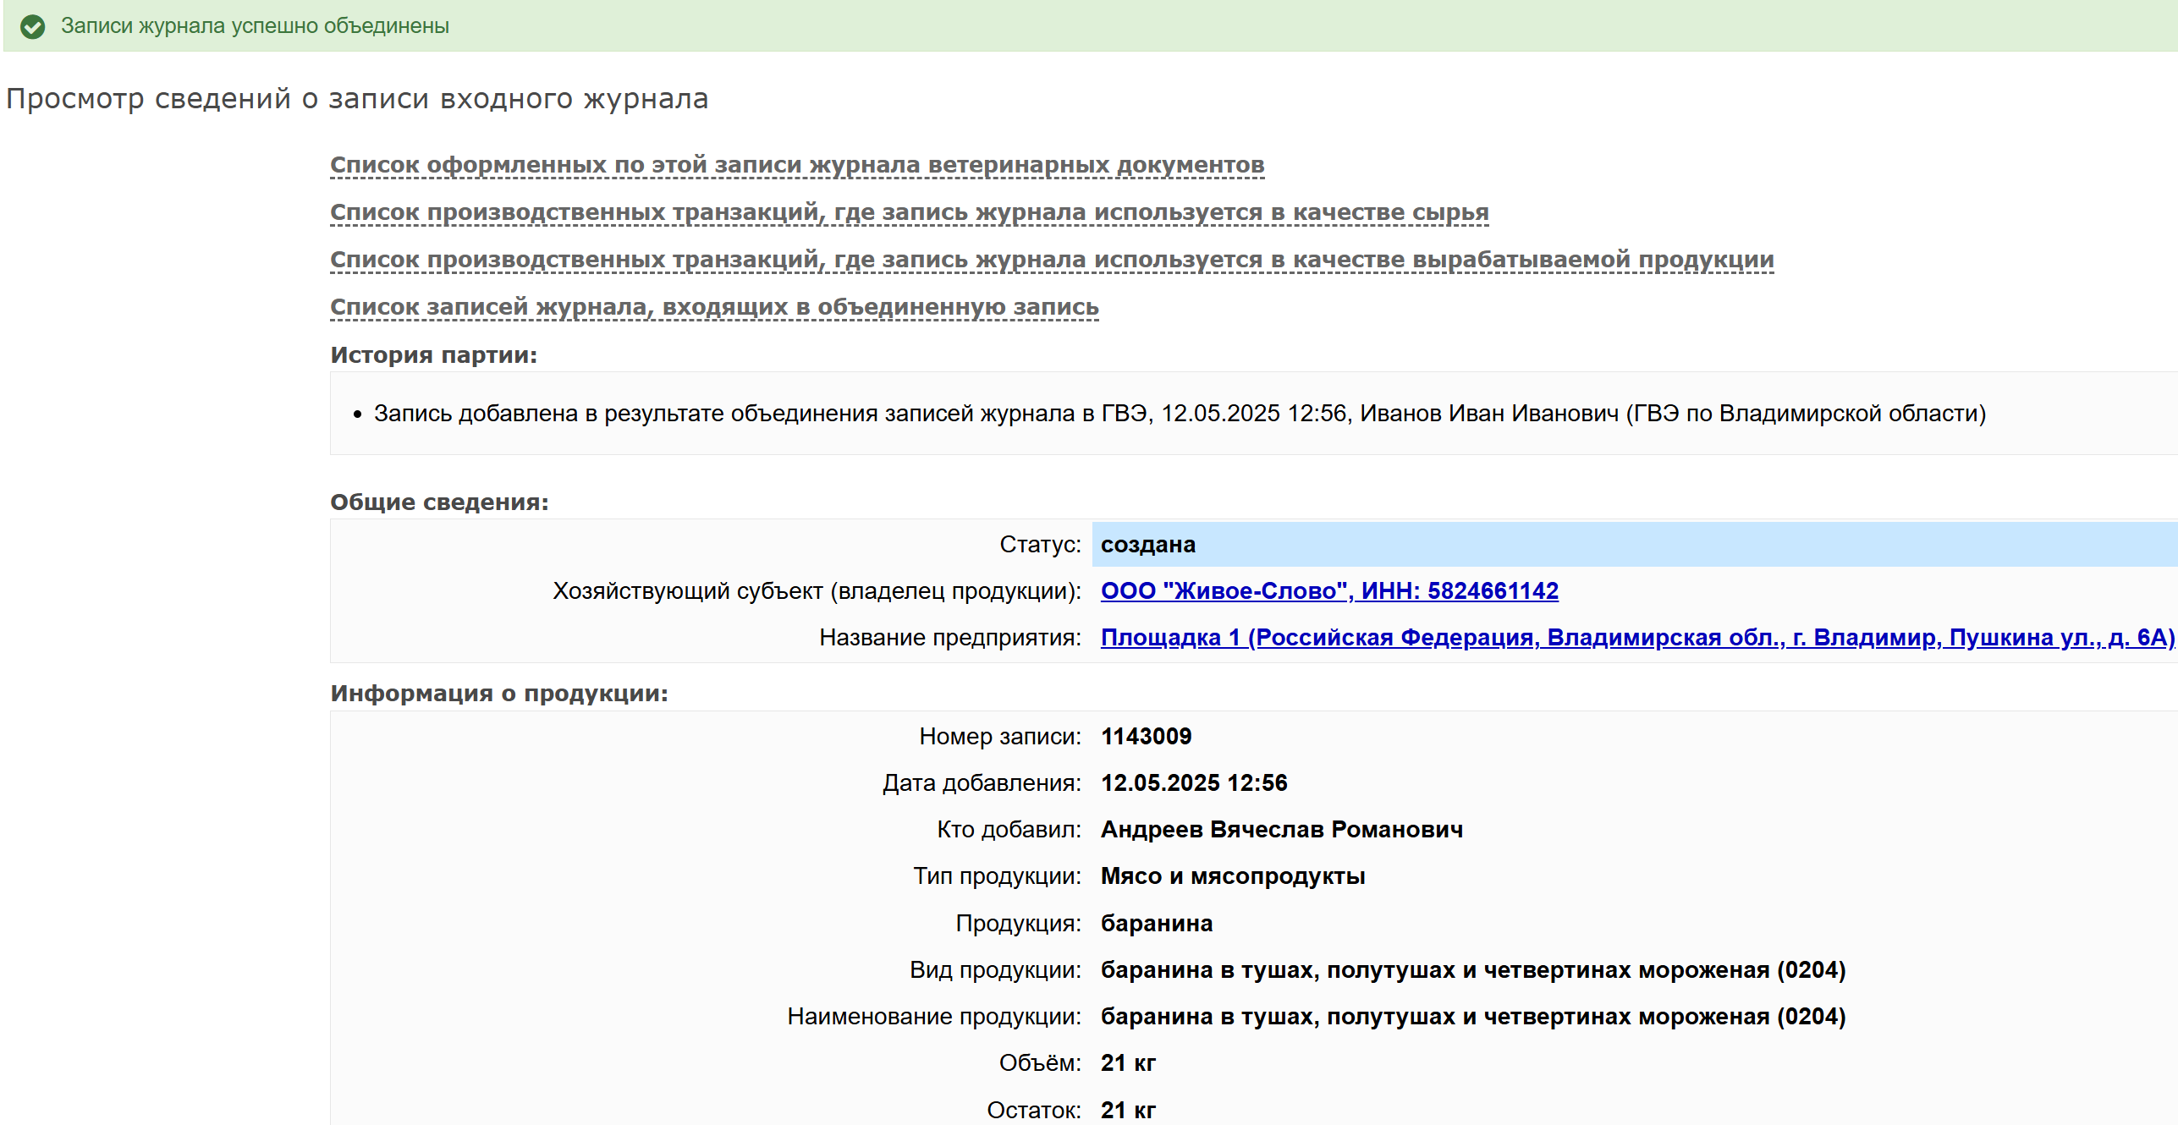The image size is (2178, 1125).
Task: Click the date added value 12.05.2025 12:56
Action: coord(1193,783)
